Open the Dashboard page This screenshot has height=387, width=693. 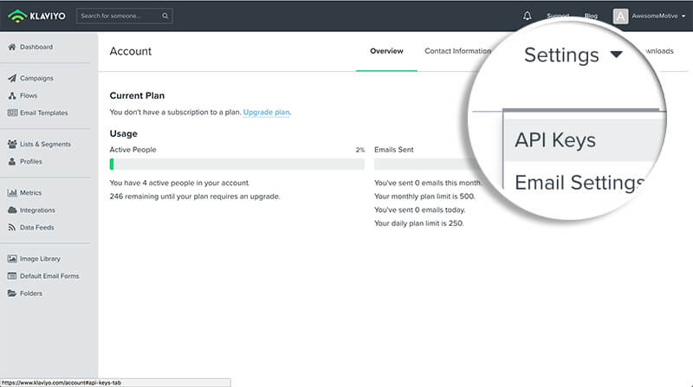(x=36, y=47)
